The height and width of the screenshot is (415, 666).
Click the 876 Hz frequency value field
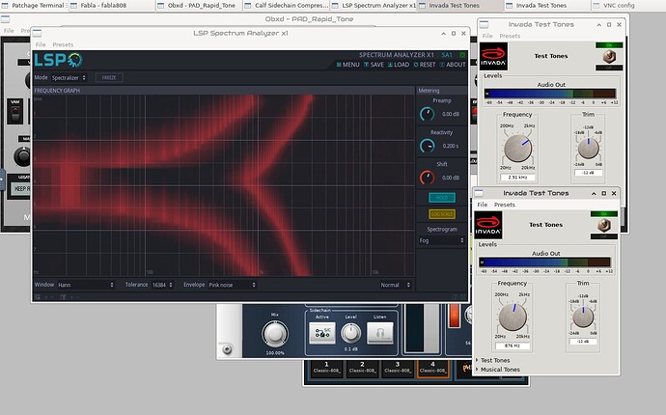pyautogui.click(x=513, y=346)
